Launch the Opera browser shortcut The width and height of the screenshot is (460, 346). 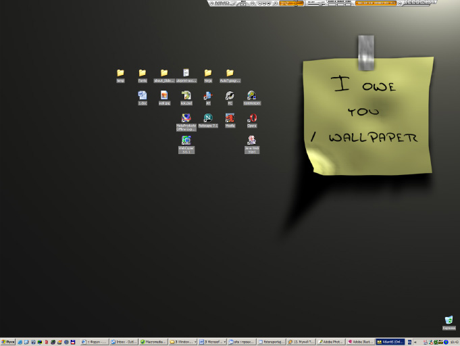(x=252, y=120)
